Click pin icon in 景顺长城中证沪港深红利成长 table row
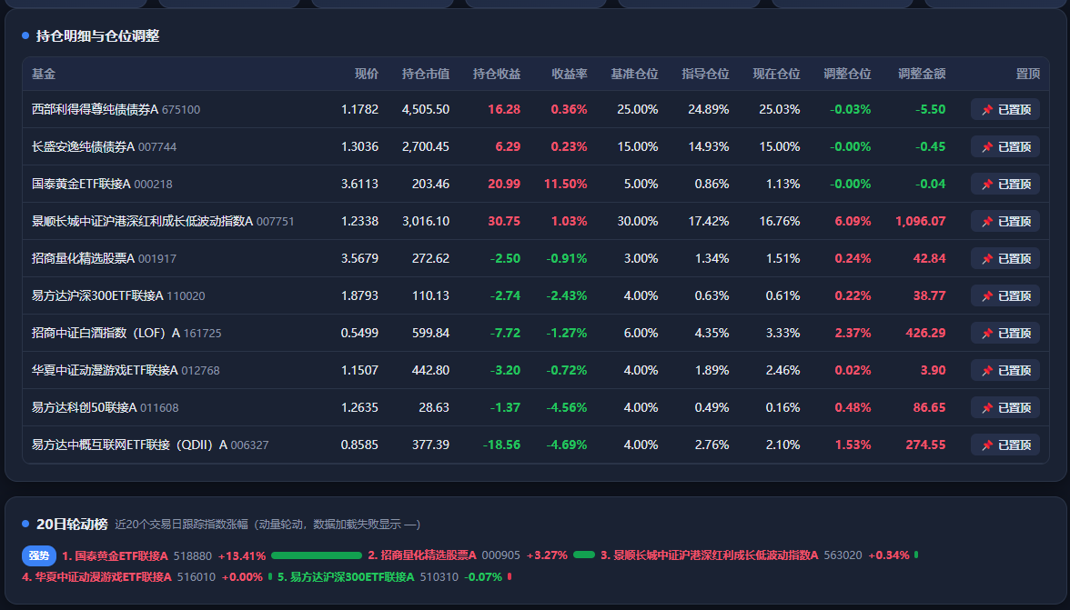 (986, 222)
